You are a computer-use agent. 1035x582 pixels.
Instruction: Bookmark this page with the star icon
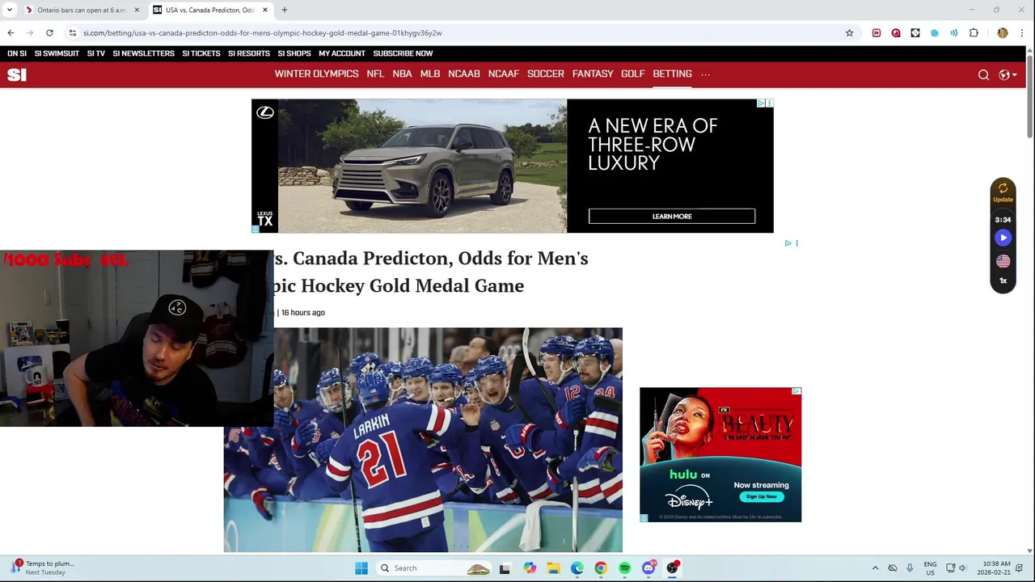click(849, 33)
